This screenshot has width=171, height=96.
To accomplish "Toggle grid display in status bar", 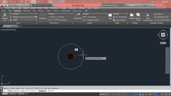I will click(107, 94).
